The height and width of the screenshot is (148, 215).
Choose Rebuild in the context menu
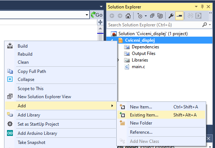pos(25,54)
